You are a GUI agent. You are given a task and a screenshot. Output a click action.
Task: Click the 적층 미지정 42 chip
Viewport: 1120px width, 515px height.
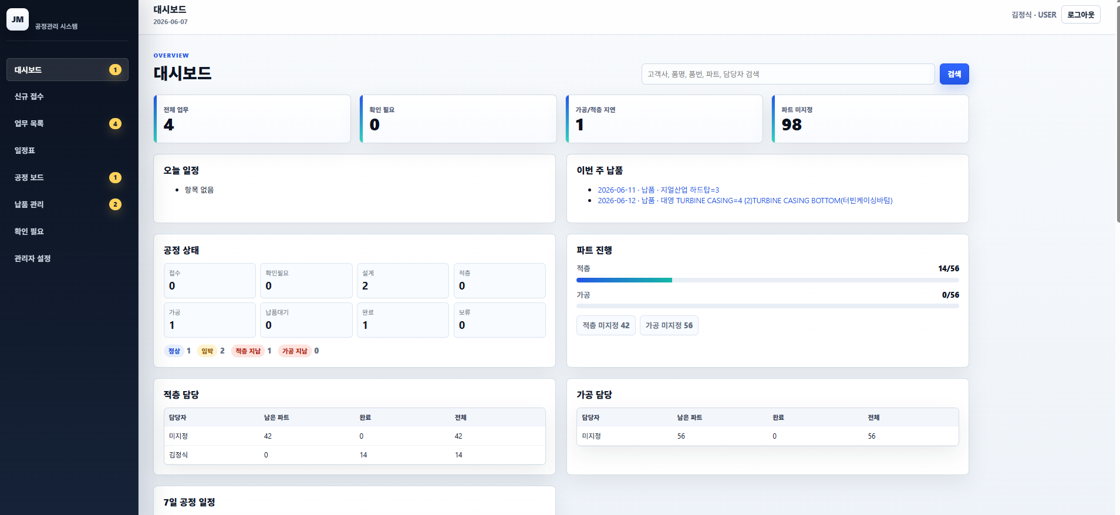point(606,325)
